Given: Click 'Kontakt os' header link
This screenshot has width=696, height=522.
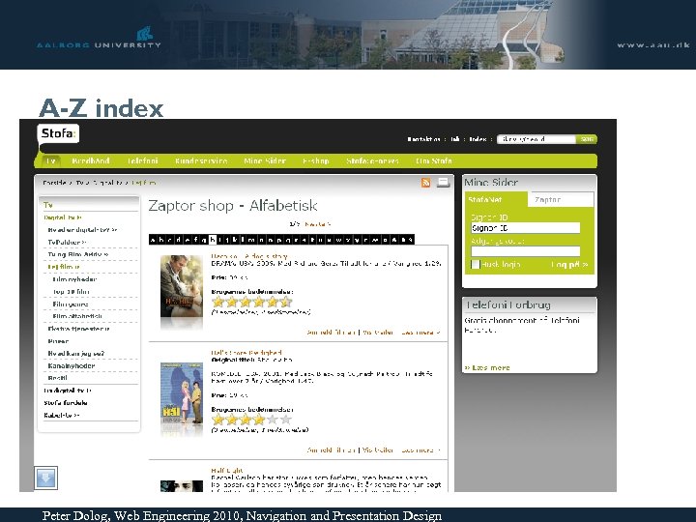Looking at the screenshot, I should click(x=423, y=139).
